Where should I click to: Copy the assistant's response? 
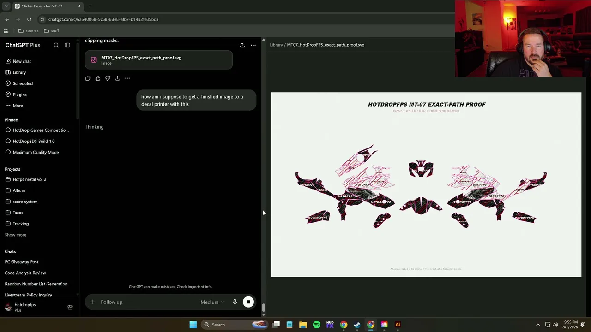pos(88,78)
